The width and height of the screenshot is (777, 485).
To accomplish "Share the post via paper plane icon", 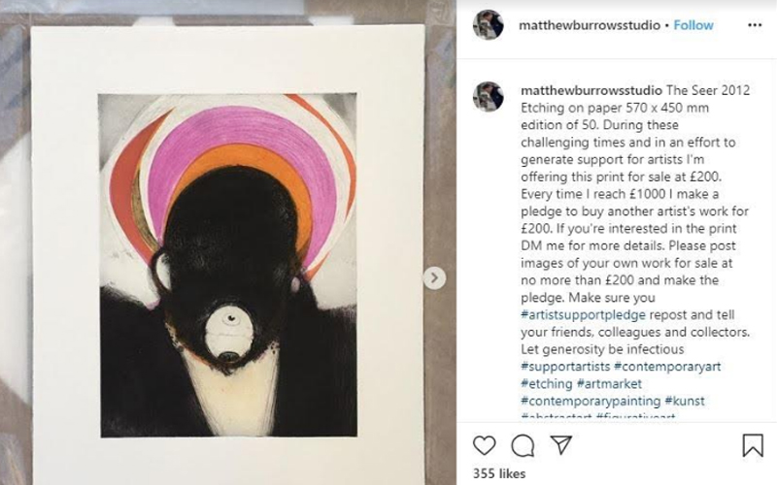I will (x=561, y=445).
